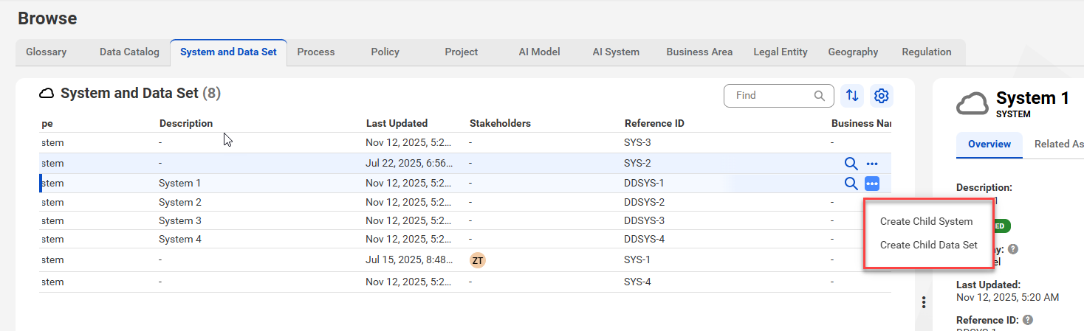Select the row with Reference ID SYS-2

point(465,164)
